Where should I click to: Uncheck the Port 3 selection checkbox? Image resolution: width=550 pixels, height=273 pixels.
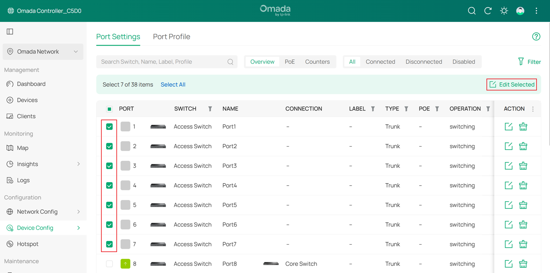[x=109, y=166]
